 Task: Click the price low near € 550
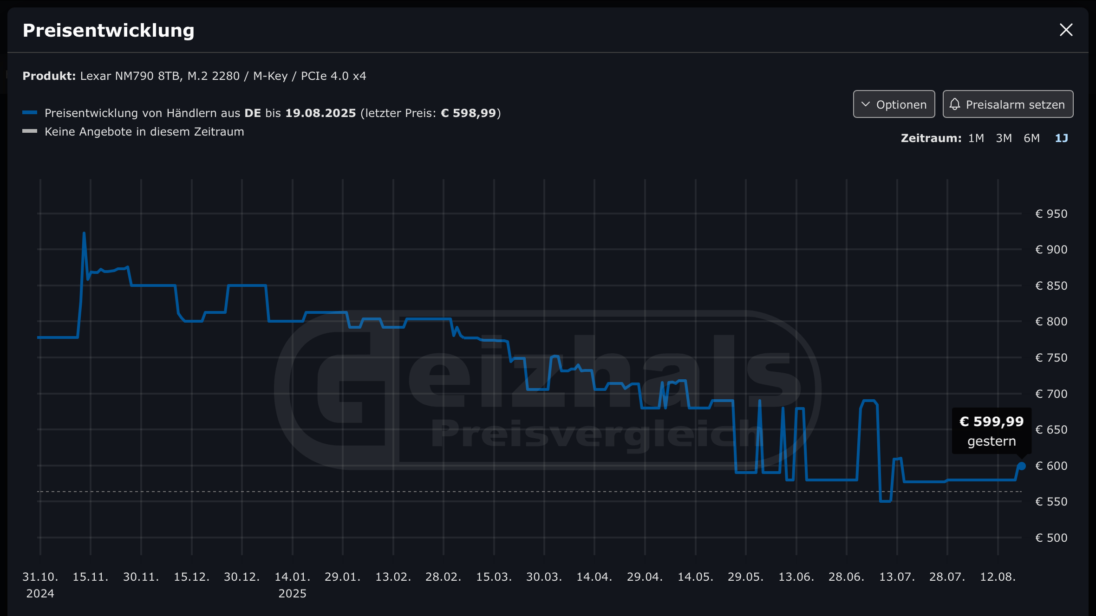pos(885,501)
